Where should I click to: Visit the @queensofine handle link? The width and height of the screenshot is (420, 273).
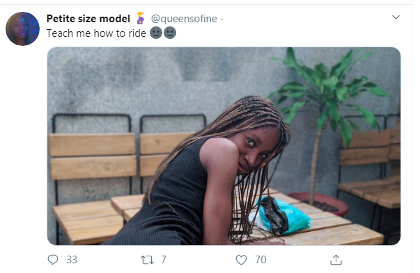pos(184,19)
